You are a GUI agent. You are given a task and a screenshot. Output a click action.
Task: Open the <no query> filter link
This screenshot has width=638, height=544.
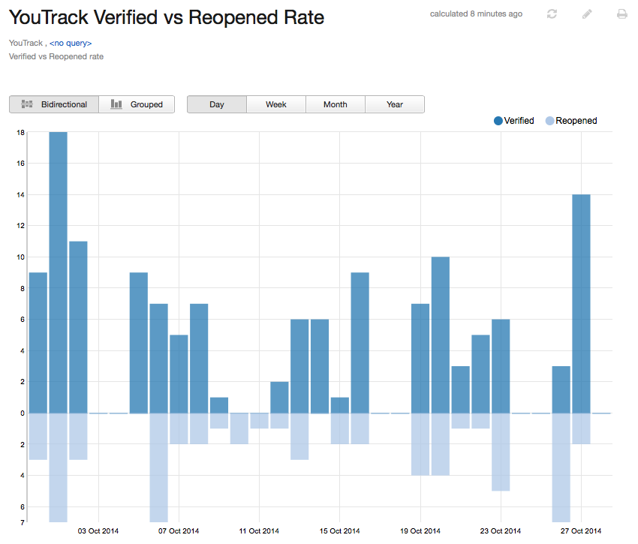pyautogui.click(x=70, y=43)
